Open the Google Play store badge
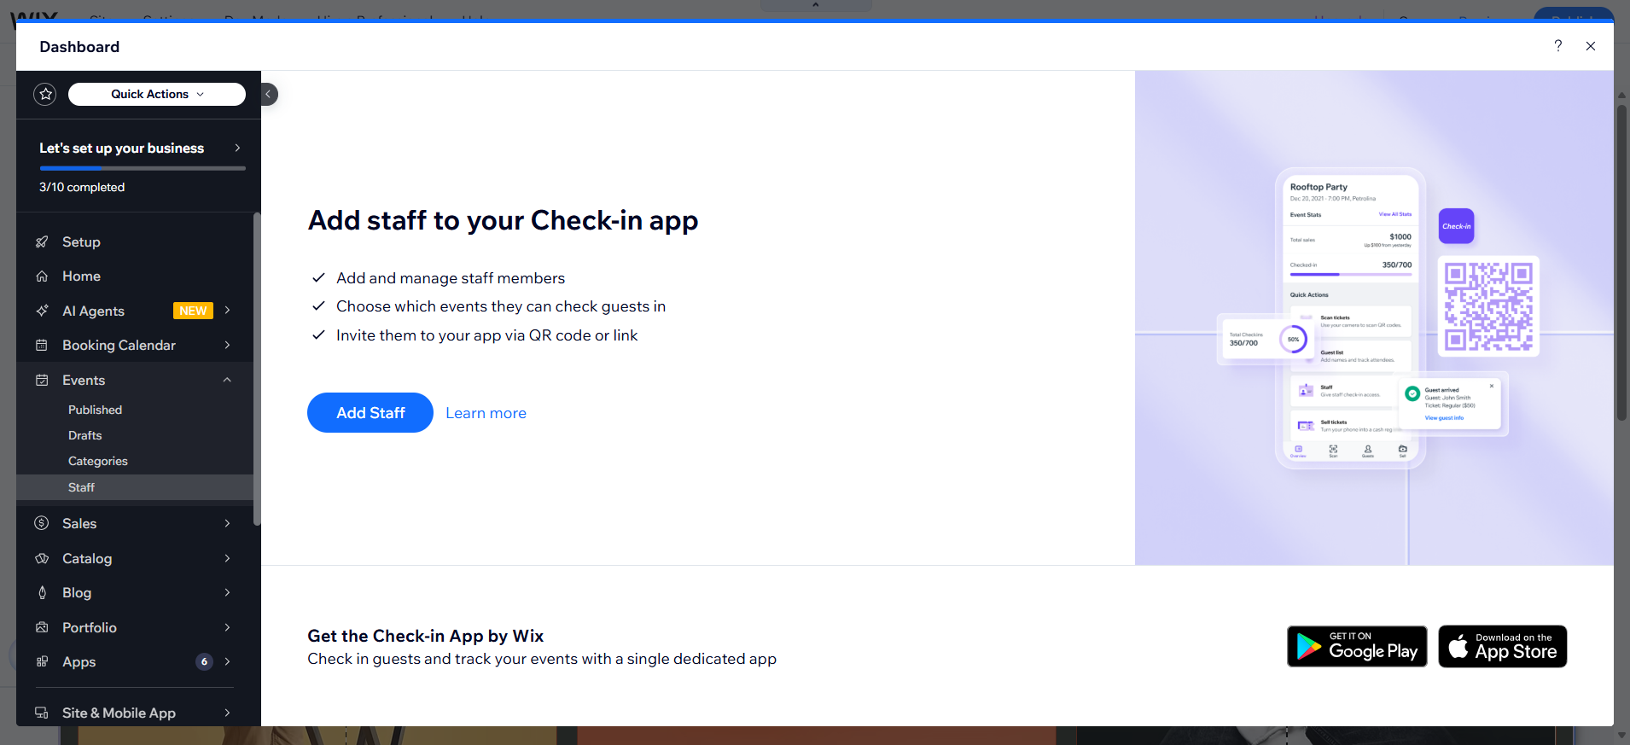The image size is (1630, 745). 1357,647
